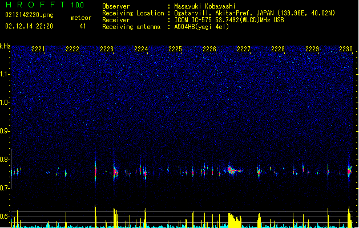
Task: Click the Observer label
Action: click(116, 6)
